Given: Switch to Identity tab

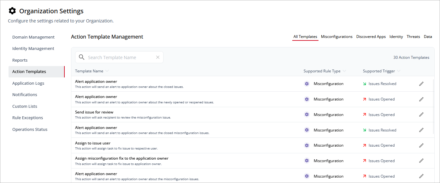Looking at the screenshot, I should (396, 37).
